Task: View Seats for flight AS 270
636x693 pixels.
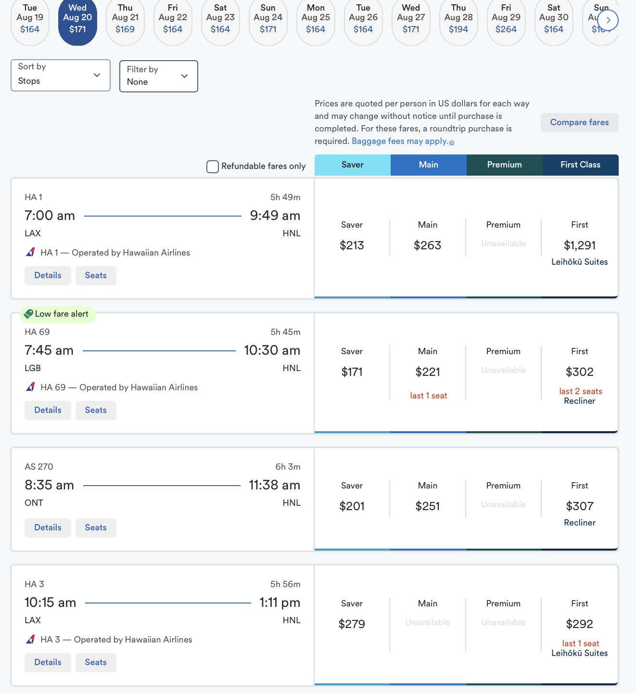Action: click(96, 527)
